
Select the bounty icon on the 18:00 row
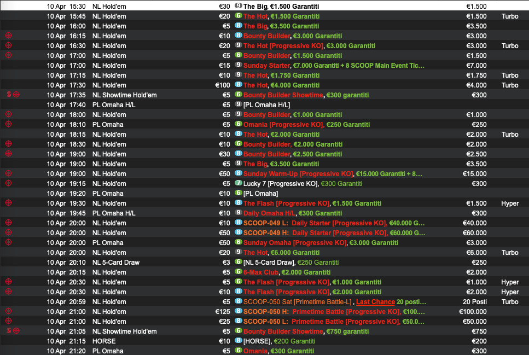tap(8, 114)
